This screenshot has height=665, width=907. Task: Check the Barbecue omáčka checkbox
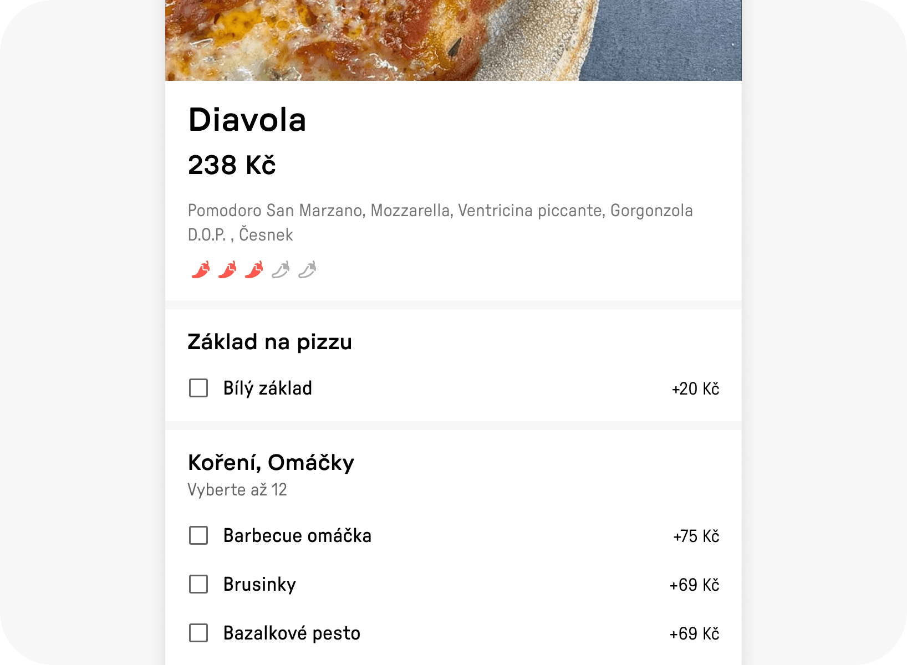[198, 535]
